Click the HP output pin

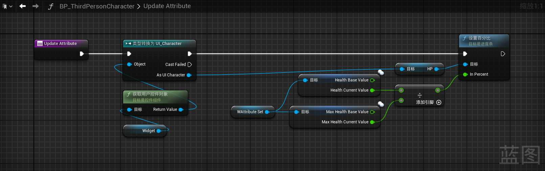pyautogui.click(x=436, y=69)
